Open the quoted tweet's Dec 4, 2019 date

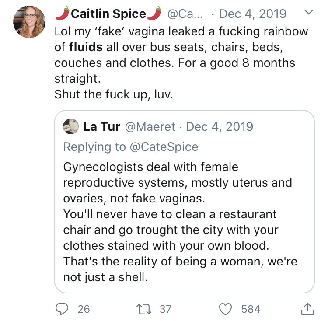(x=220, y=127)
